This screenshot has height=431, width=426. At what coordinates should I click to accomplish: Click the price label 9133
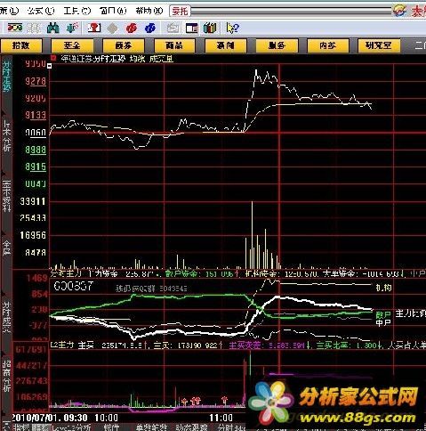pos(36,115)
